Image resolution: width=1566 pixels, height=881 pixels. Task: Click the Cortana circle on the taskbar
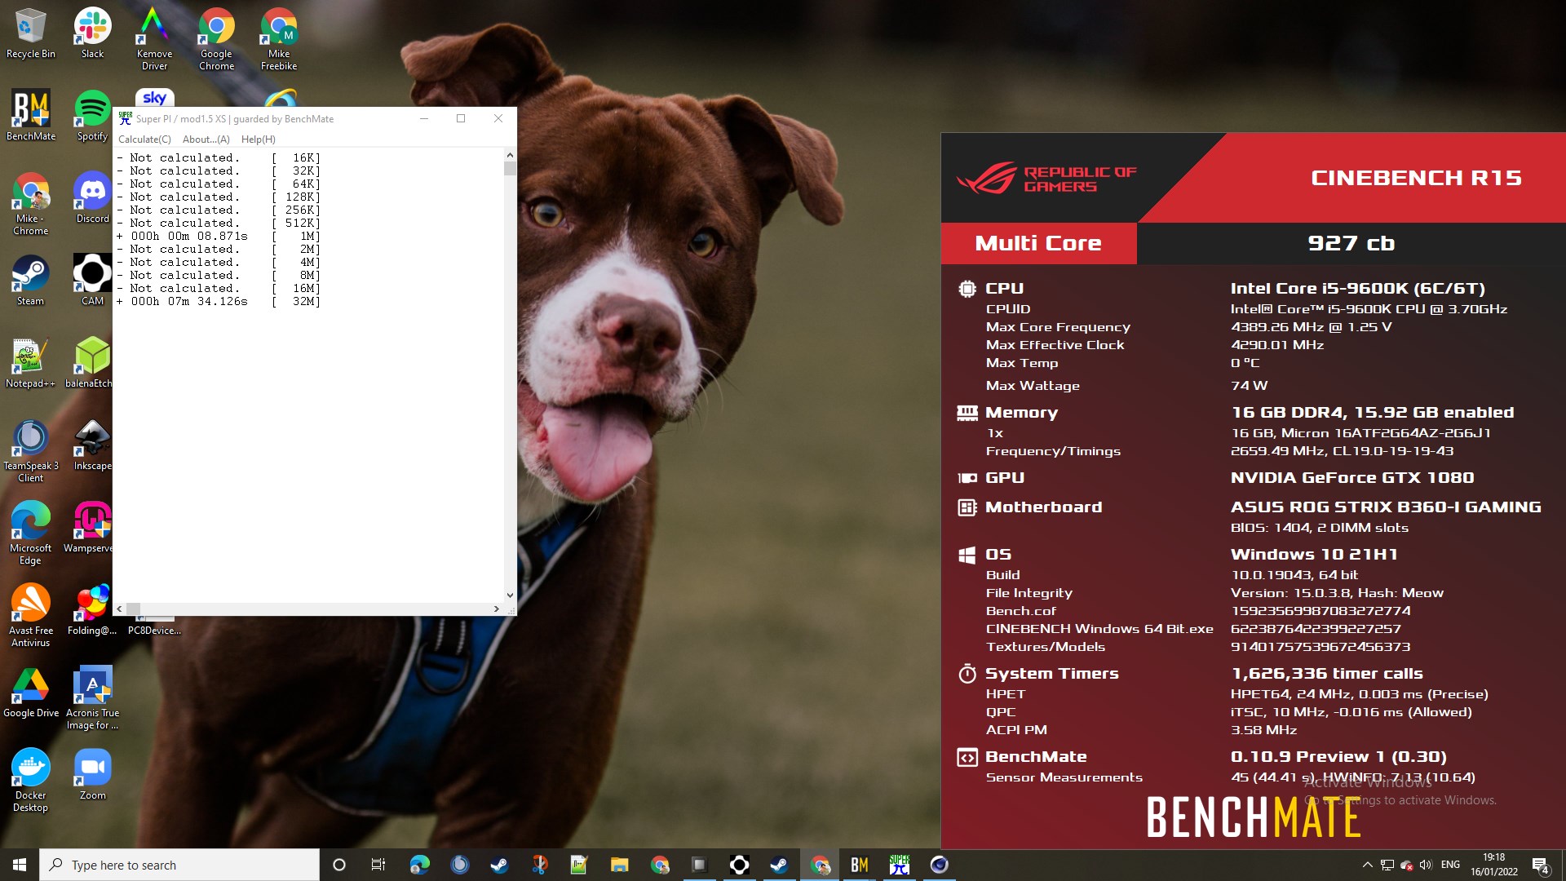click(339, 865)
